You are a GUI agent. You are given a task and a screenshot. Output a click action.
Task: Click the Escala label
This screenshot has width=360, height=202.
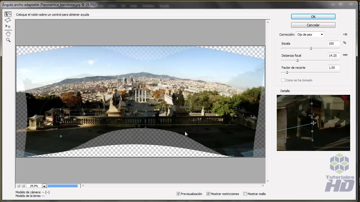coord(286,43)
